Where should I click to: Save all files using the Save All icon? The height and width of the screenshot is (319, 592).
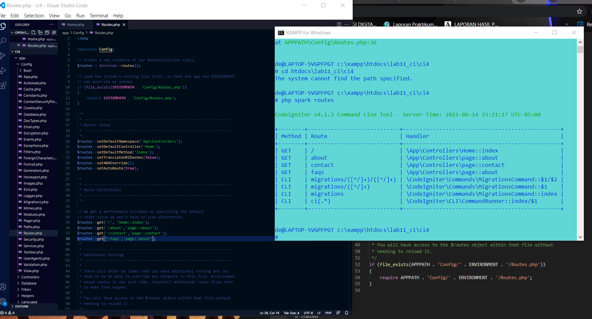click(x=47, y=32)
